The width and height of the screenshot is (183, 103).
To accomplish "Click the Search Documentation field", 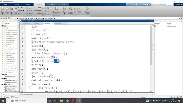I will tap(162, 5).
